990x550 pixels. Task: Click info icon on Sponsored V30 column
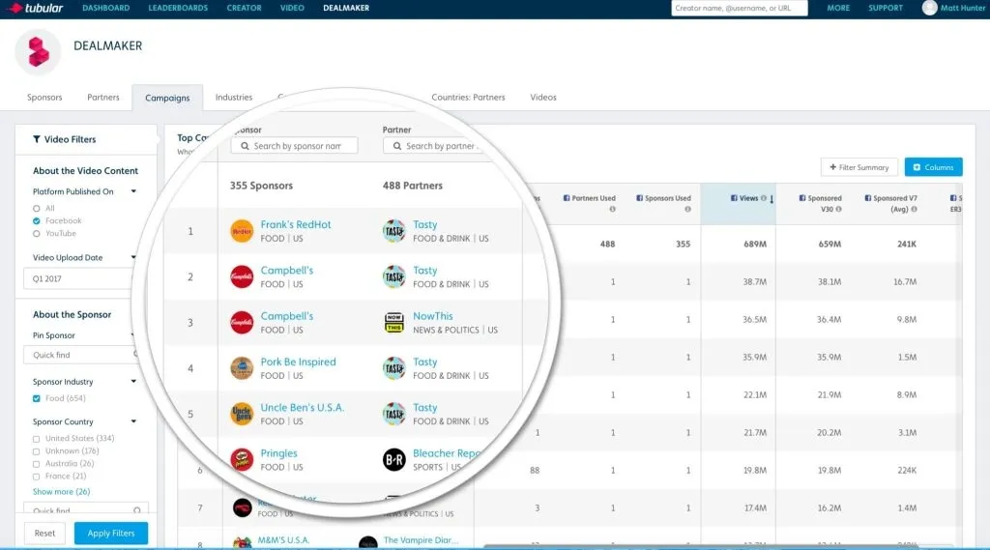(838, 209)
